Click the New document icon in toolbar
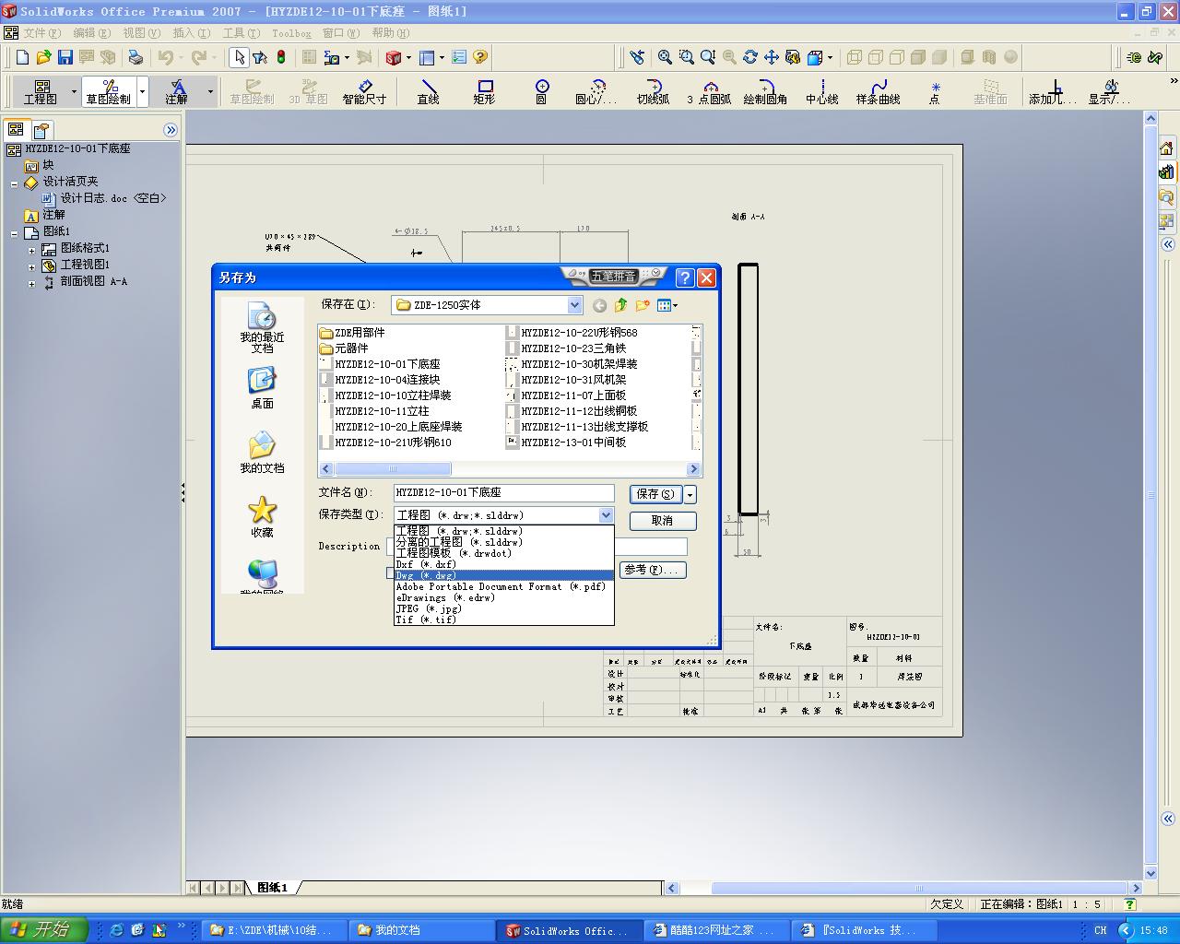Screen dimensions: 1180x944 pyautogui.click(x=22, y=57)
